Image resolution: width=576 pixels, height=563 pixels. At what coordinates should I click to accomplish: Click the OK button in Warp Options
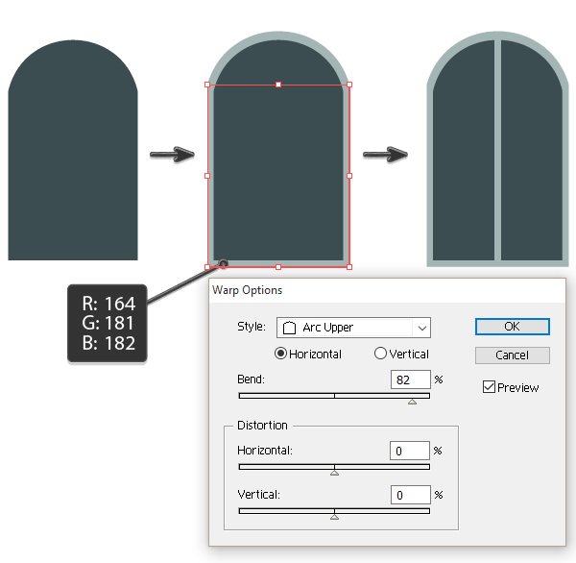[512, 327]
